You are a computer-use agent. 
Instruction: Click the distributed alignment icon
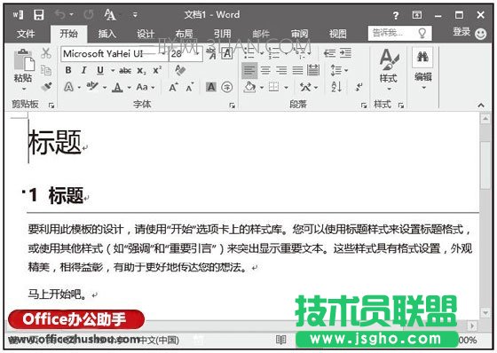(x=313, y=70)
